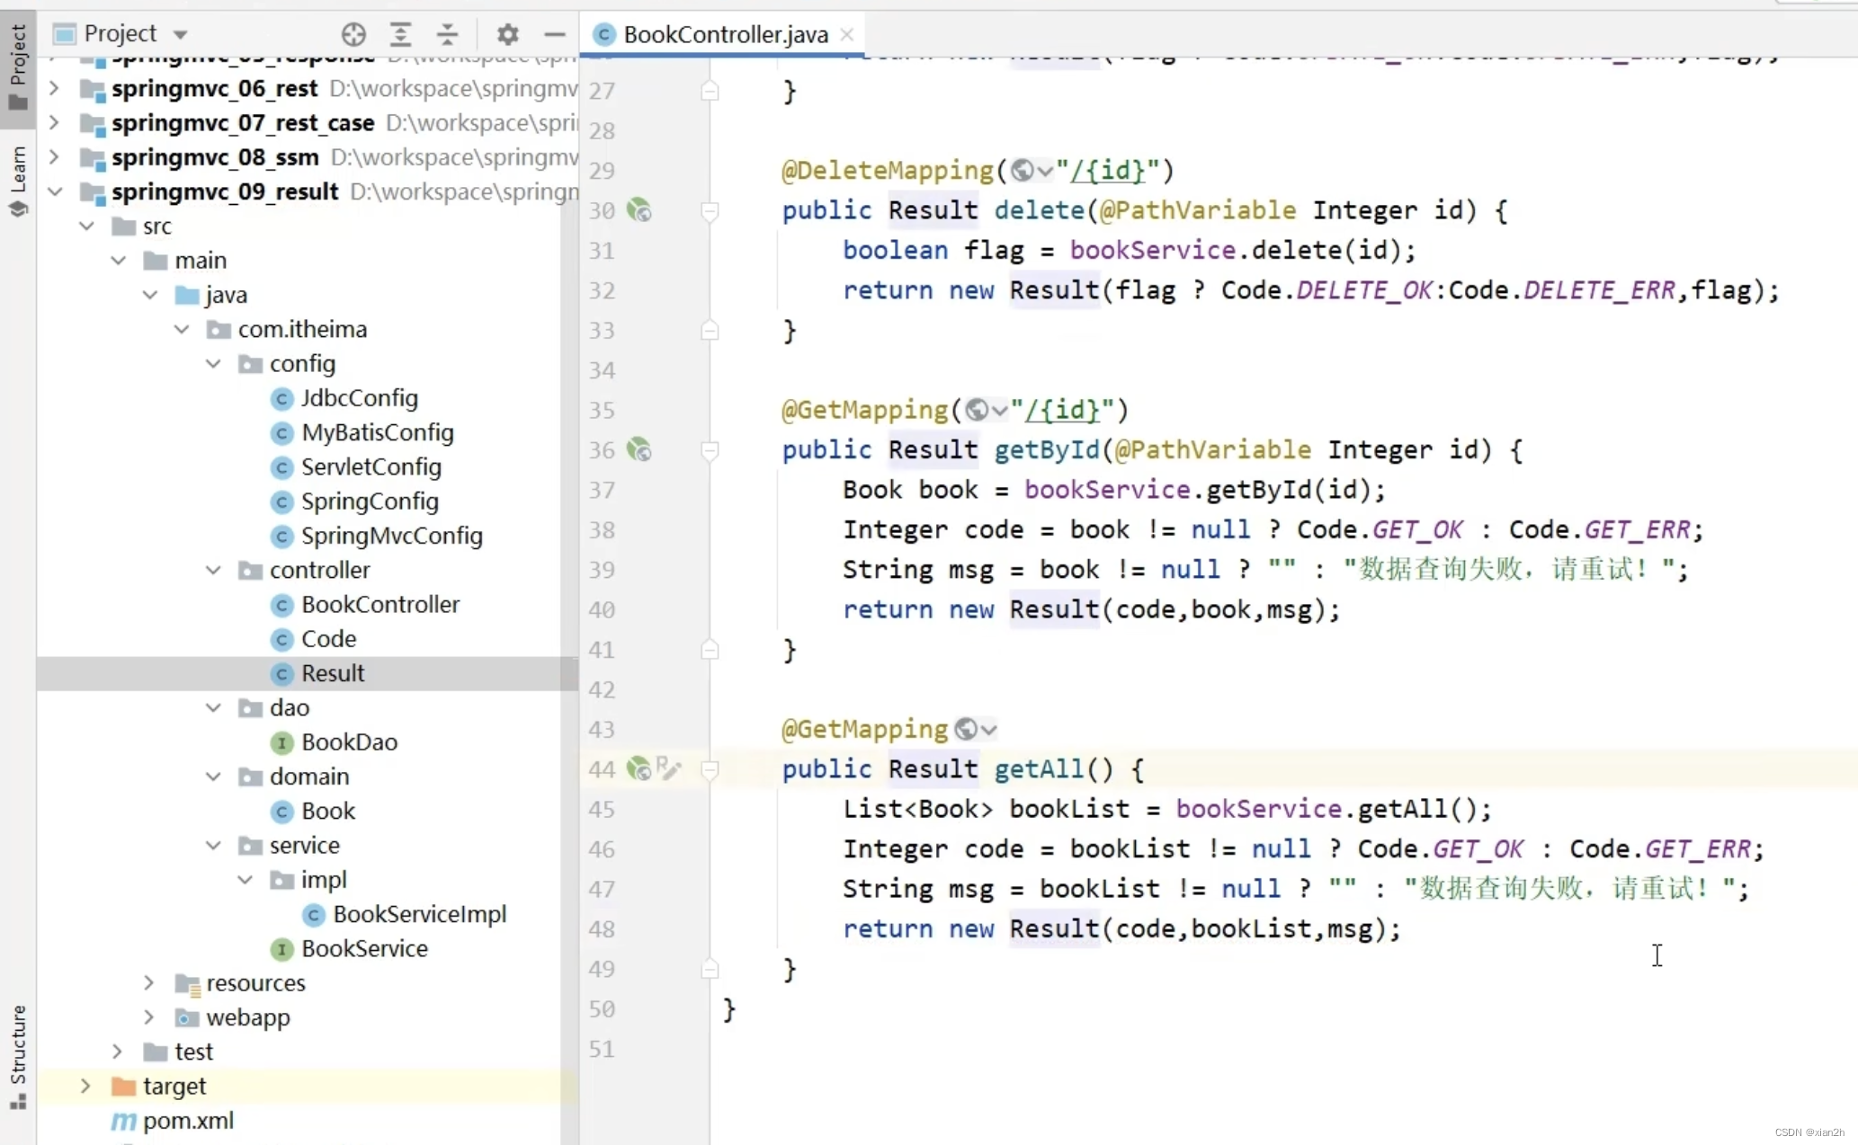Expand the resources folder

149,982
